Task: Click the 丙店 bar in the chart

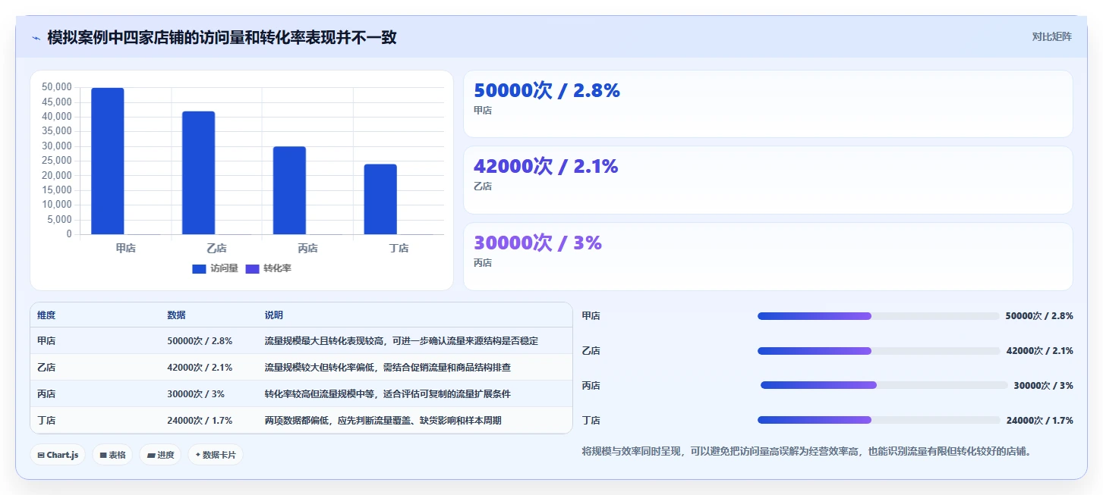Action: (289, 190)
